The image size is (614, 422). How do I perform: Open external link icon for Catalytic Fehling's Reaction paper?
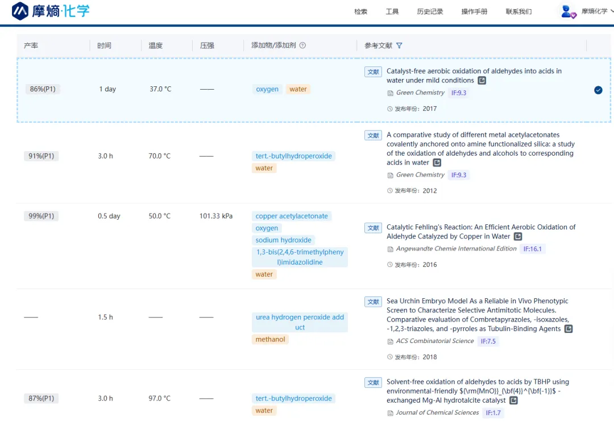[x=518, y=236]
